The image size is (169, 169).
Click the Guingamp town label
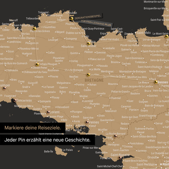(71, 39)
